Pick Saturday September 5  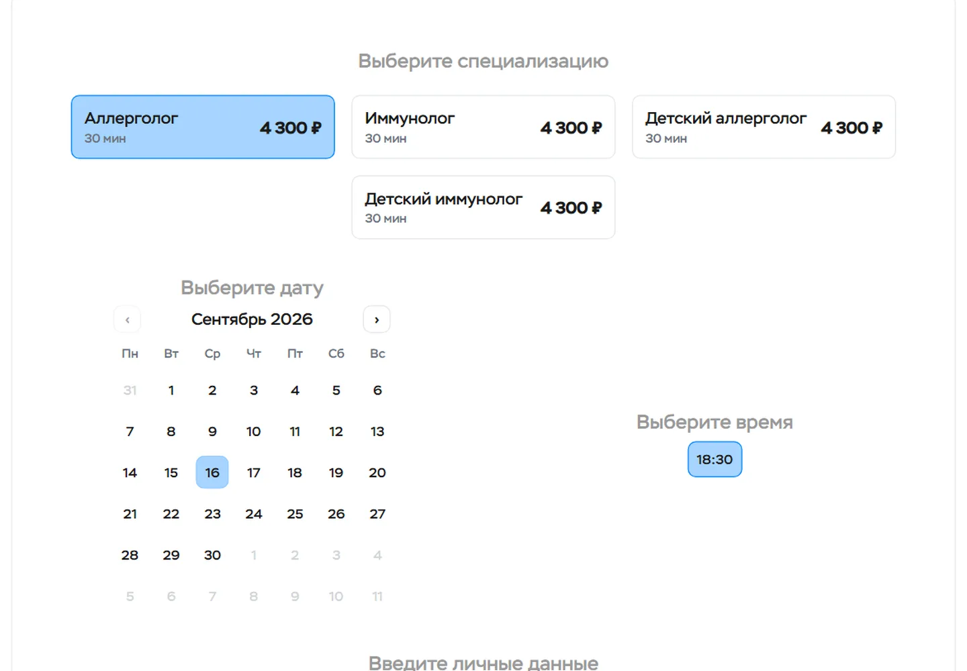point(336,390)
